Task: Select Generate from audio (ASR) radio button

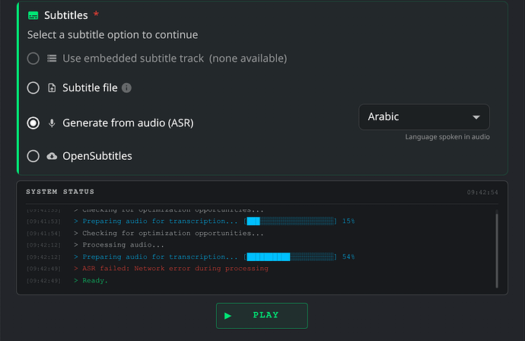Action: [x=33, y=123]
